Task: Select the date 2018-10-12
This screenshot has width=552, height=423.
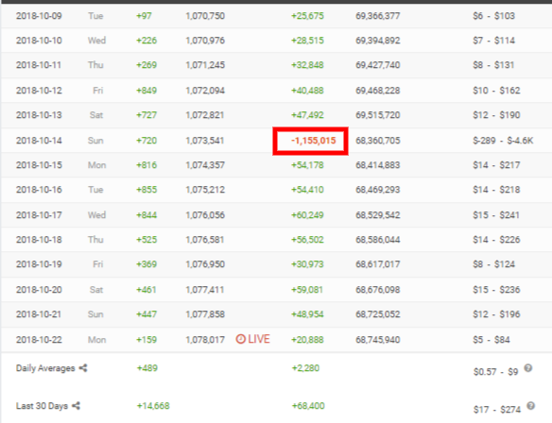Action: 39,91
